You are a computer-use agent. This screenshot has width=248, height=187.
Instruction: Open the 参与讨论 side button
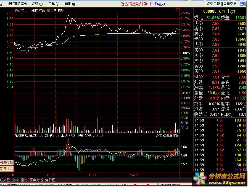tap(6, 168)
